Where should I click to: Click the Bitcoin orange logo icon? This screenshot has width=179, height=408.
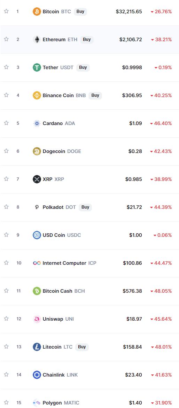click(37, 12)
